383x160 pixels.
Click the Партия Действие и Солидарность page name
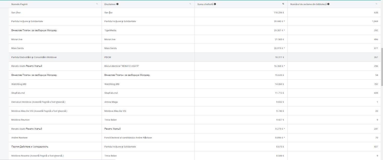click(x=30, y=147)
